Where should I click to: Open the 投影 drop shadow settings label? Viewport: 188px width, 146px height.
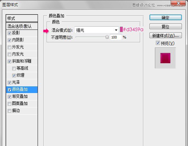click(x=16, y=33)
